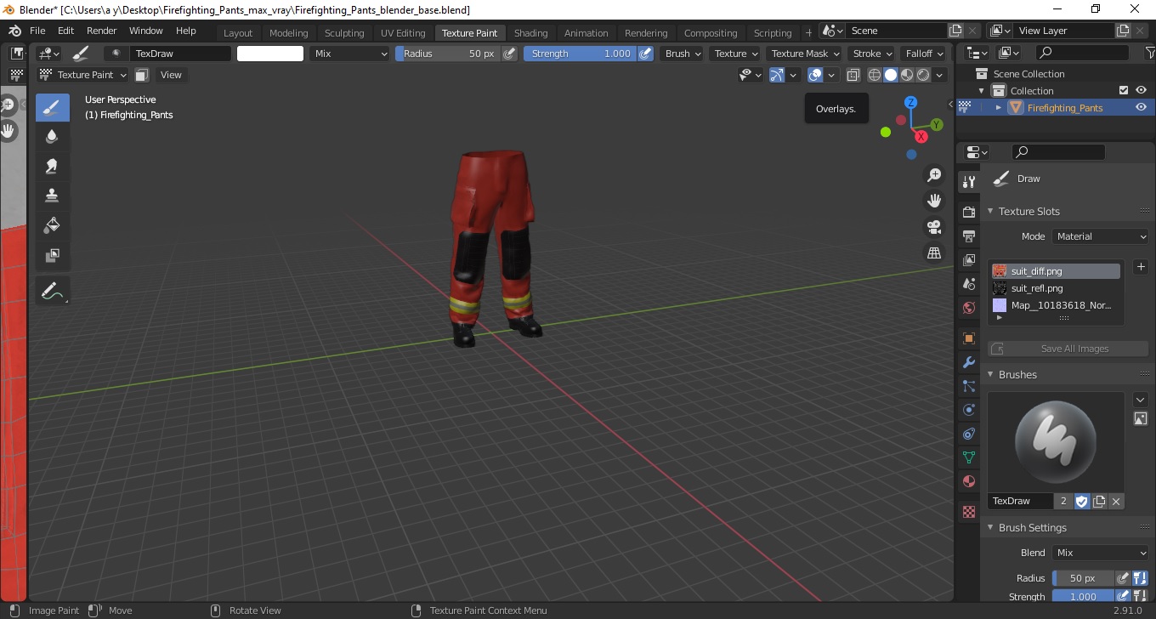The width and height of the screenshot is (1156, 619).
Task: Toggle Collection exclude checkbox in outliner
Action: tap(1124, 90)
